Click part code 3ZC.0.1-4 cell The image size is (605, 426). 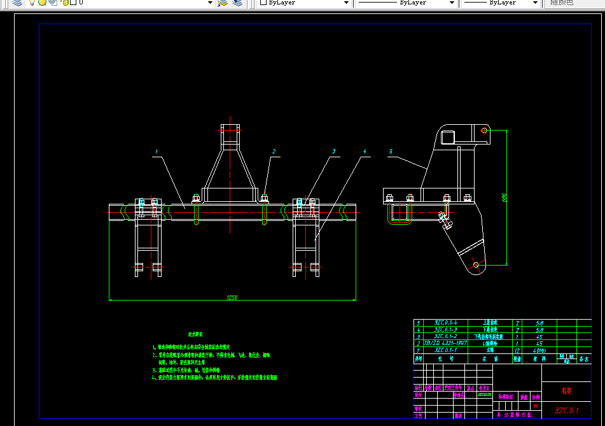pyautogui.click(x=446, y=323)
